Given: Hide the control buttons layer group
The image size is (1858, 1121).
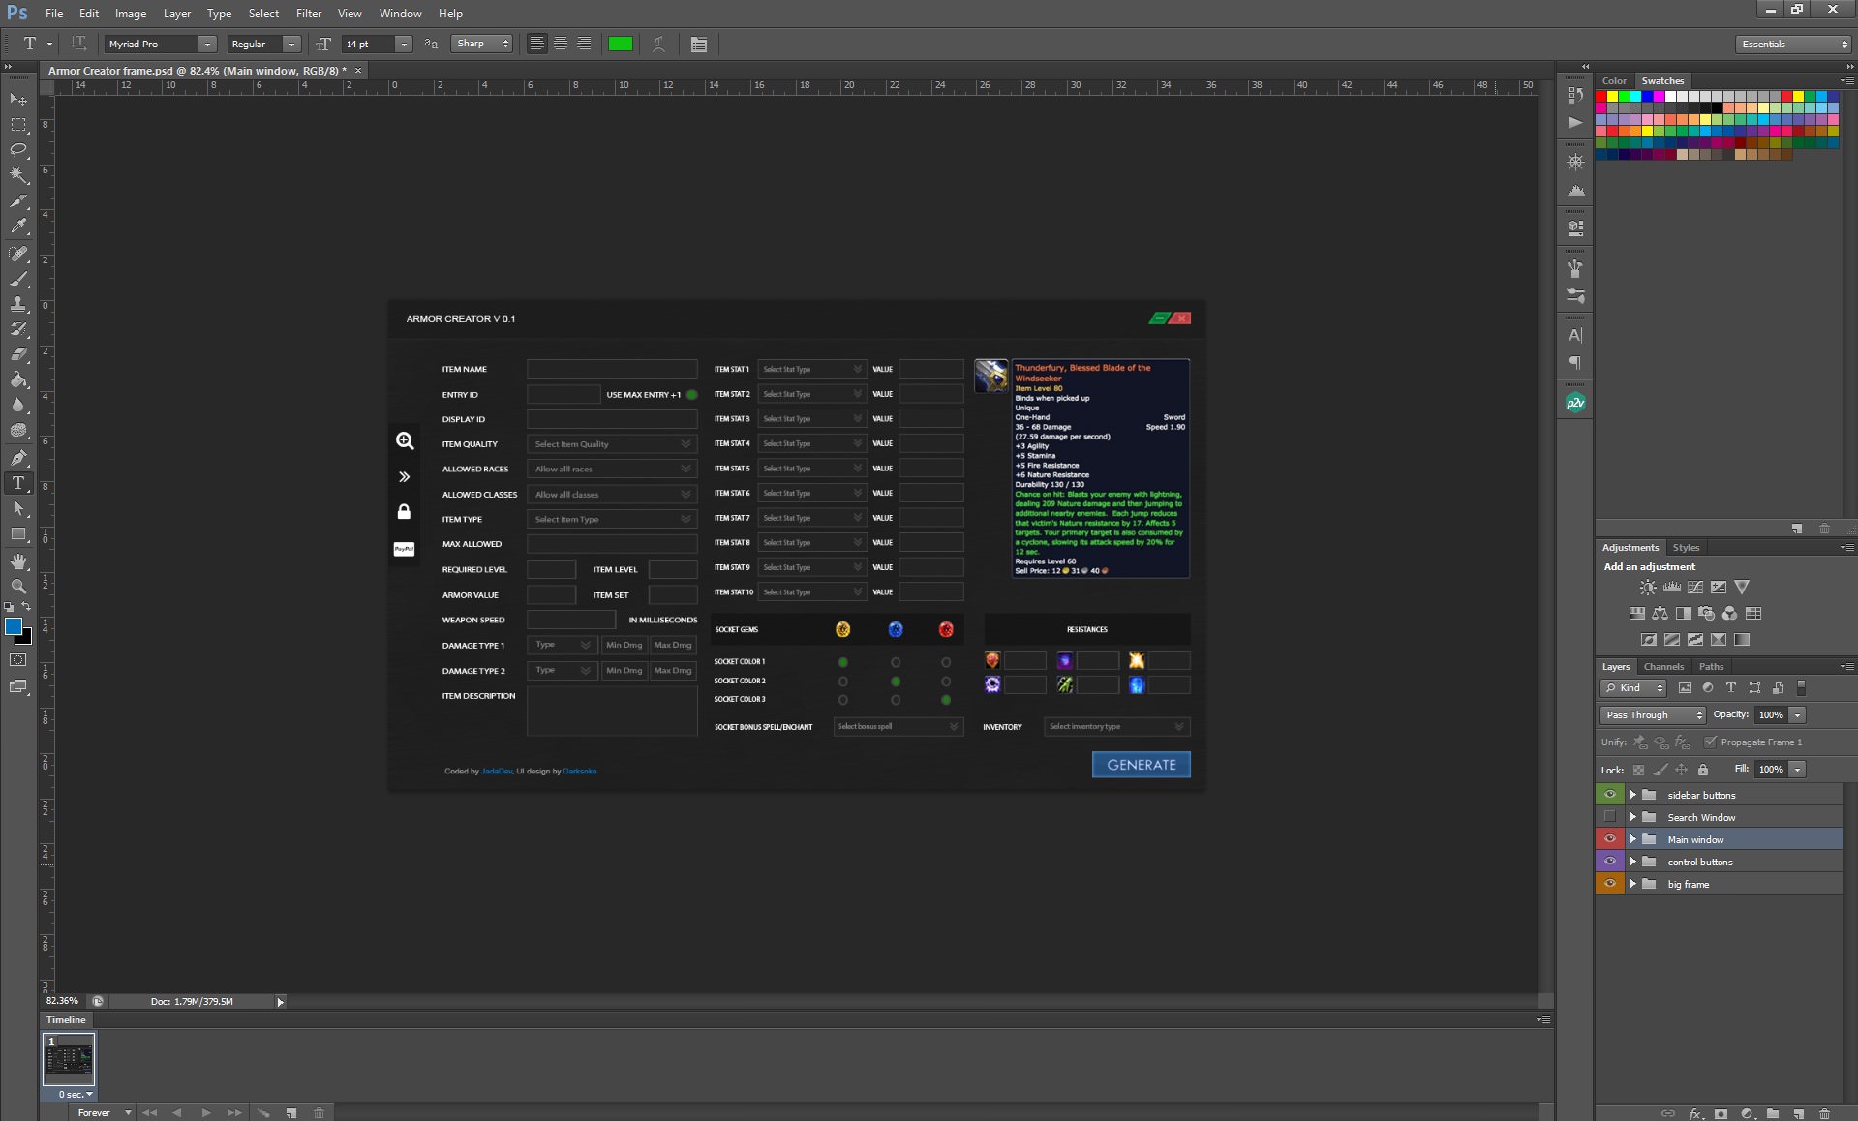Looking at the screenshot, I should click(x=1610, y=862).
